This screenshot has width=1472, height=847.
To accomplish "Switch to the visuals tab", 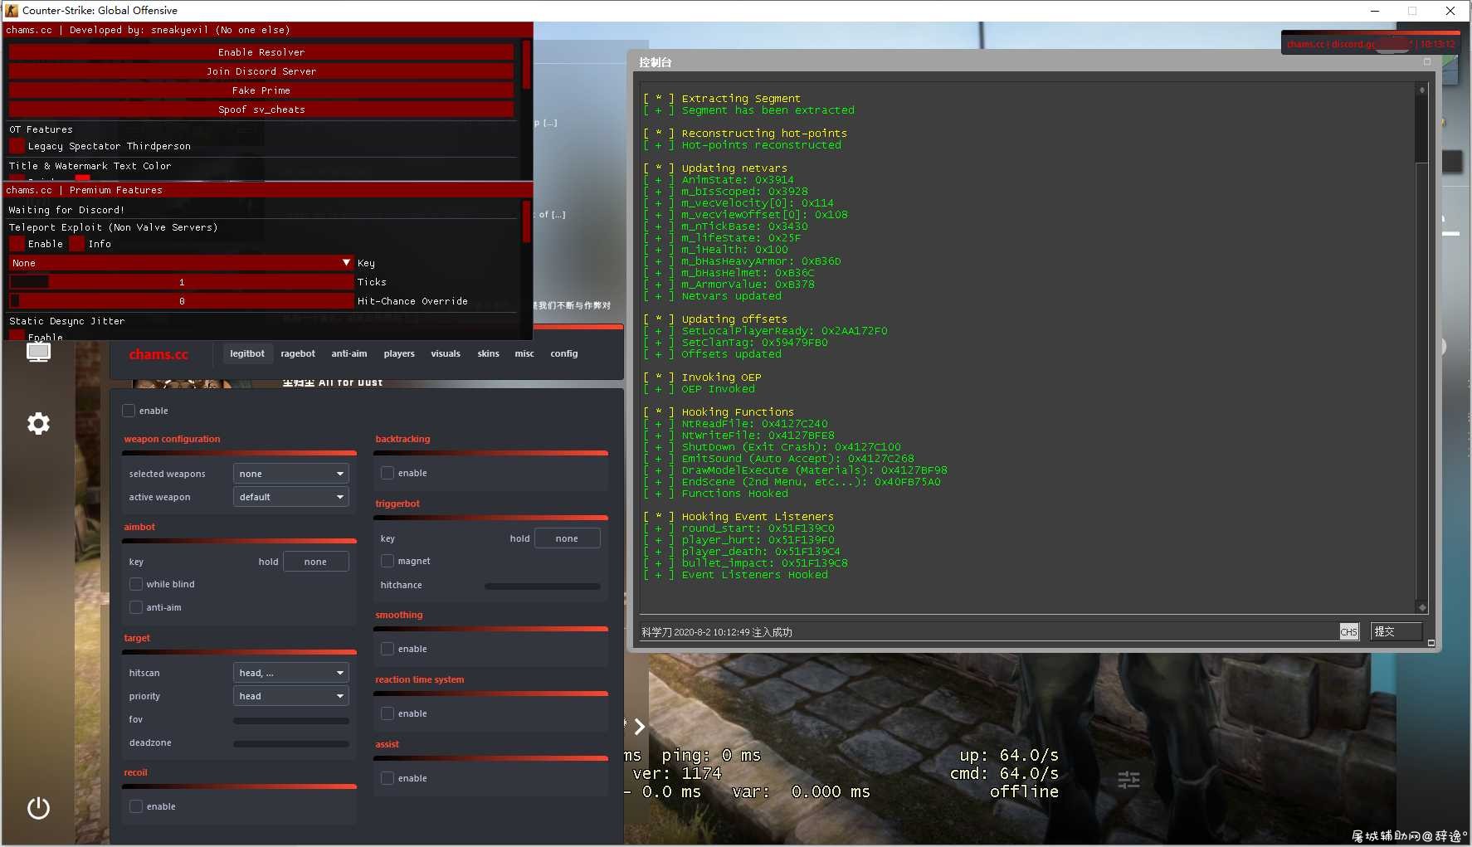I will (x=446, y=353).
